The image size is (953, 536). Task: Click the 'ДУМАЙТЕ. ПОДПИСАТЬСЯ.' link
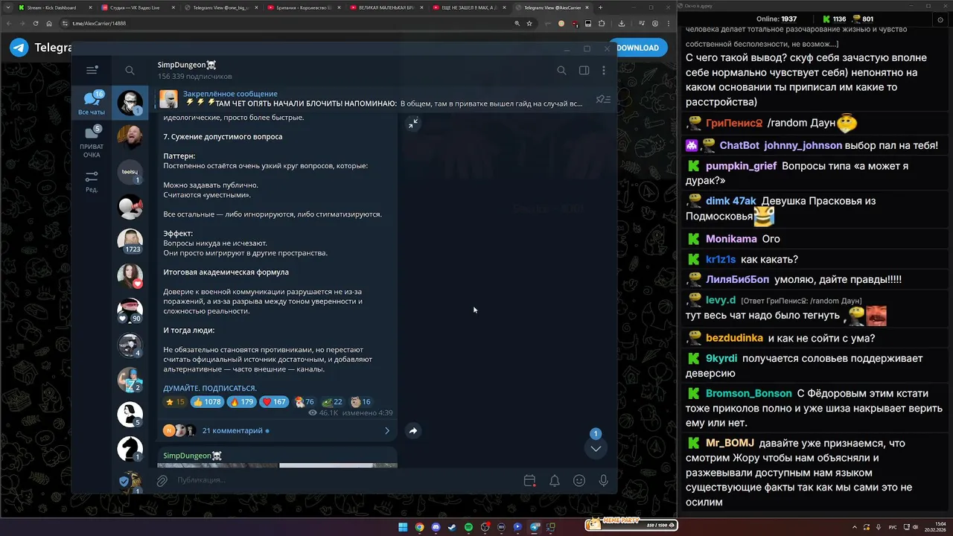210,388
